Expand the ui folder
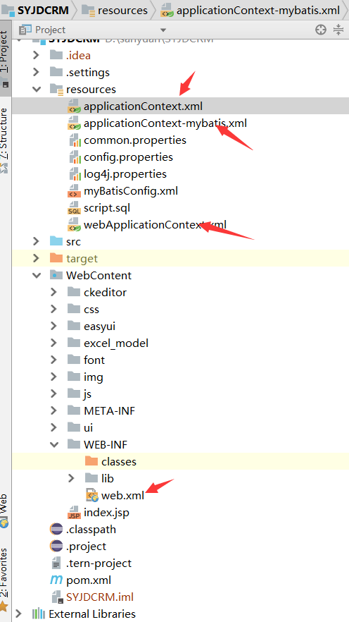Screen dimensions: 349x622 coord(53,427)
